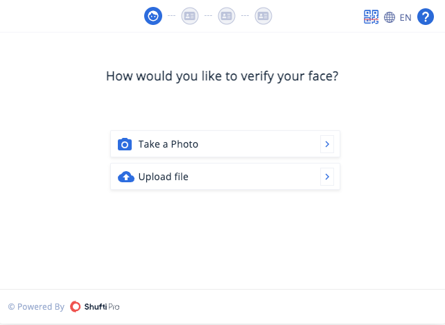This screenshot has width=445, height=325.
Task: Click the face verification step icon
Action: [153, 16]
